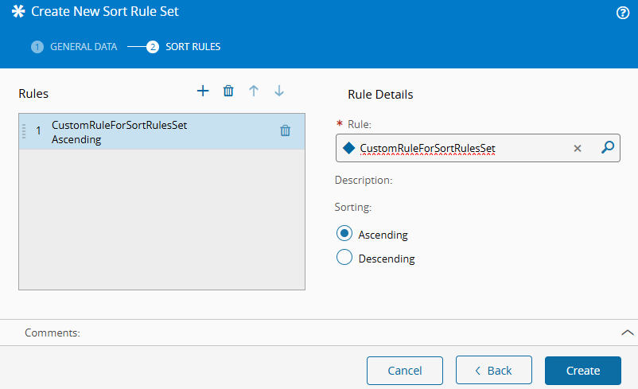Viewport: 638px width, 389px height.
Task: Click the trash icon in Rules toolbar
Action: [228, 91]
